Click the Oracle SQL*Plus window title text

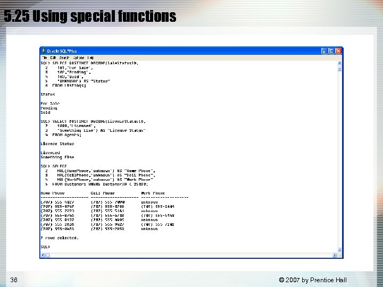(x=62, y=51)
